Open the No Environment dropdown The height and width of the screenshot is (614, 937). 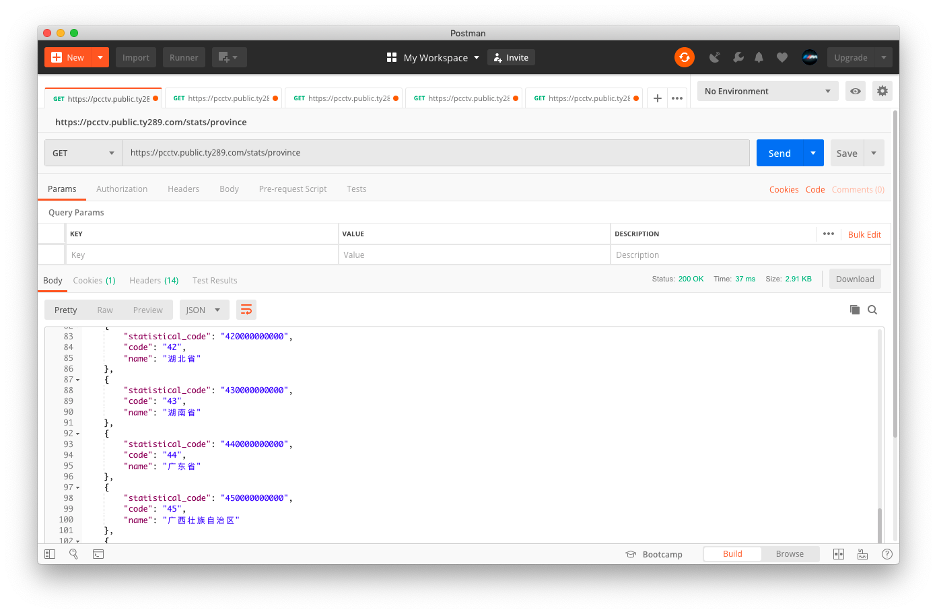[x=767, y=91]
